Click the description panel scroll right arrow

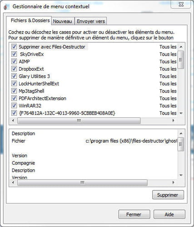173,183
